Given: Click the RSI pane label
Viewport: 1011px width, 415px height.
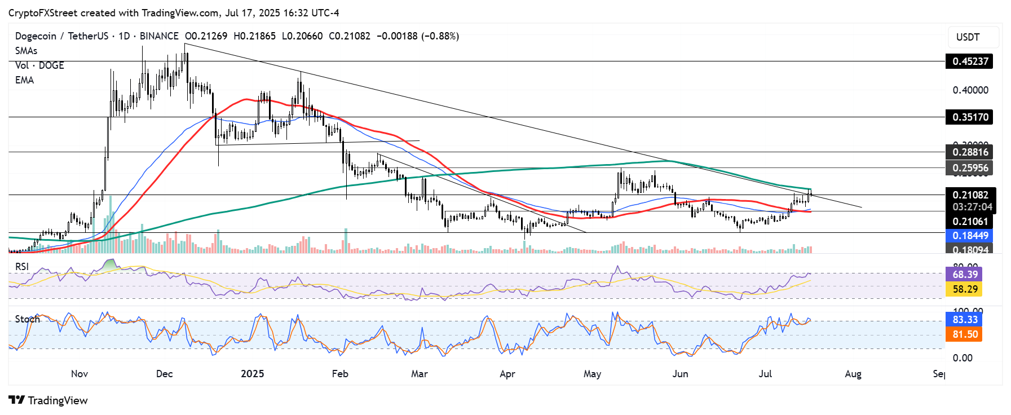Looking at the screenshot, I should click(22, 267).
